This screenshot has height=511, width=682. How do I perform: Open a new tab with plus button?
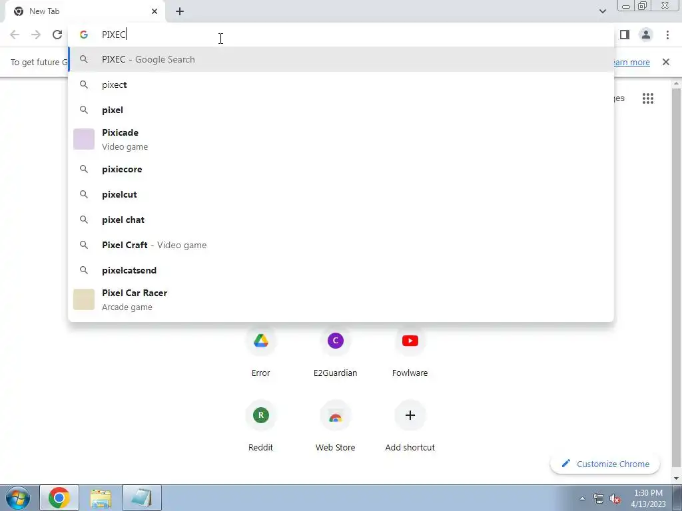pos(180,11)
